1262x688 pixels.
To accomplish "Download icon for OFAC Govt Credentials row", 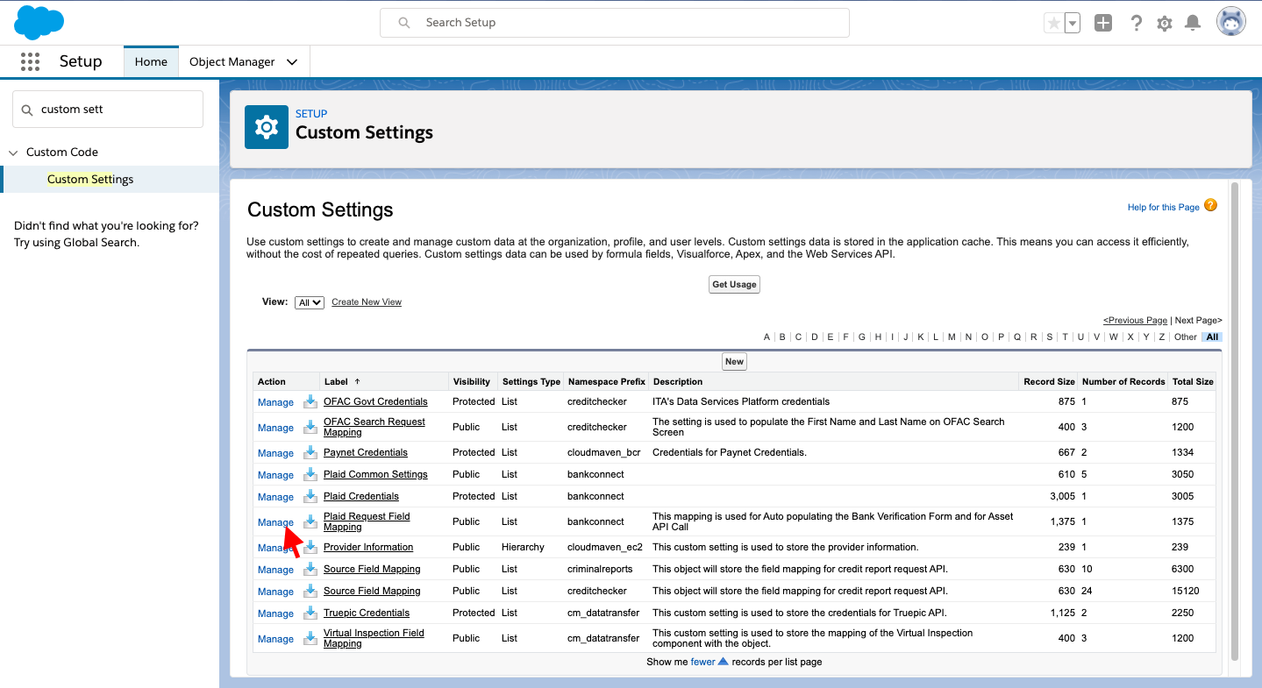I will click(310, 402).
